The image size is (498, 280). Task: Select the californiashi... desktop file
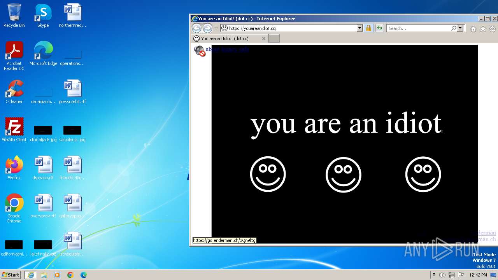(14, 247)
